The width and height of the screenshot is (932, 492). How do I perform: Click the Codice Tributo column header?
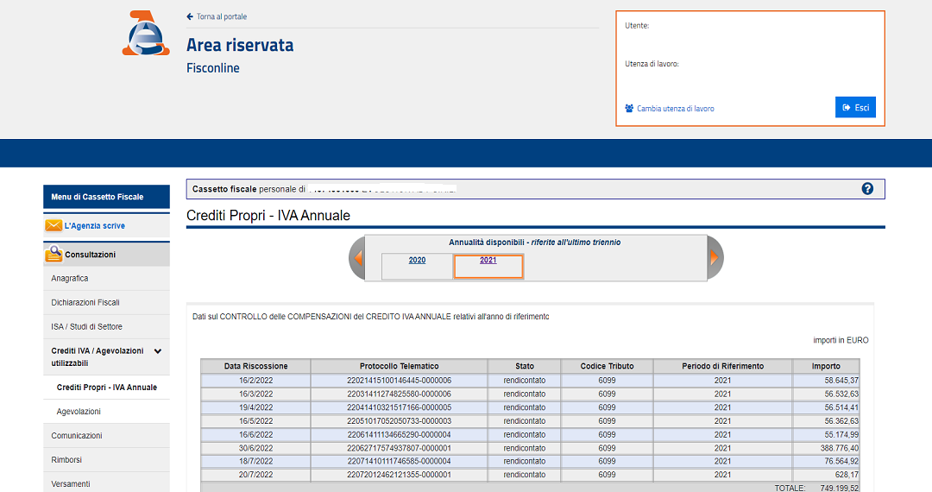click(x=607, y=366)
